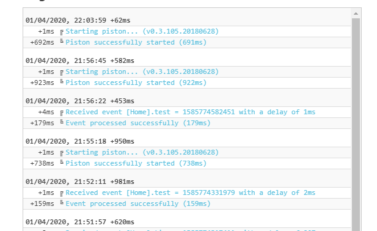The height and width of the screenshot is (231, 377).
Task: Select the 21:52:11 +981ms timestamp header
Action: (x=80, y=182)
